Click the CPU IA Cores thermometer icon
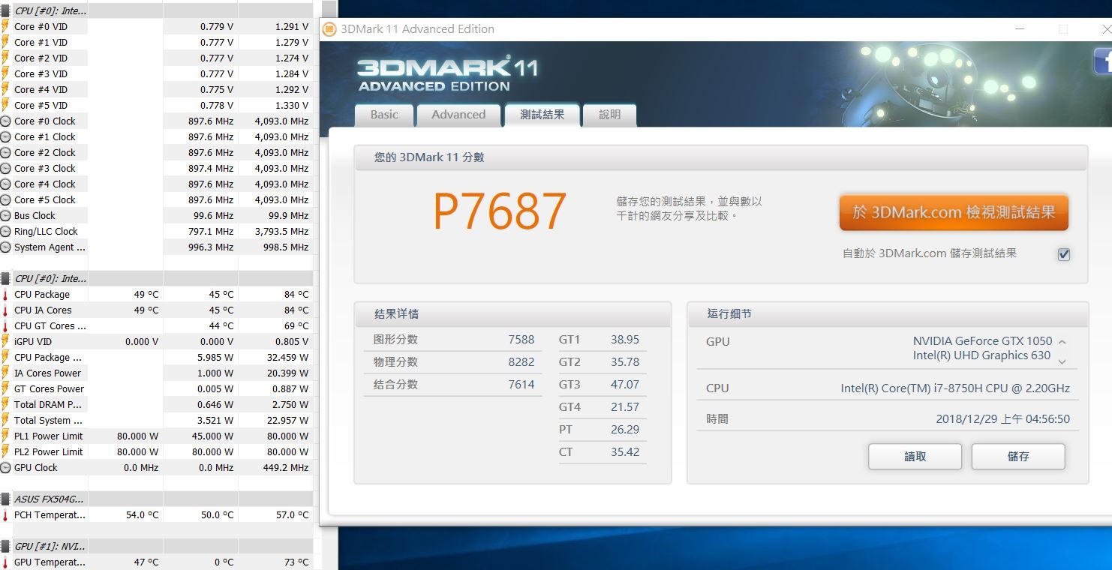The width and height of the screenshot is (1112, 570). point(6,310)
